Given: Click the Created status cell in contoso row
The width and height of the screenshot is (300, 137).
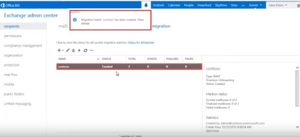Looking at the screenshot, I should (x=107, y=67).
